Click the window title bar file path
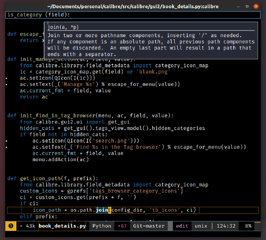Viewport: 266px width, 240px height. (133, 7)
